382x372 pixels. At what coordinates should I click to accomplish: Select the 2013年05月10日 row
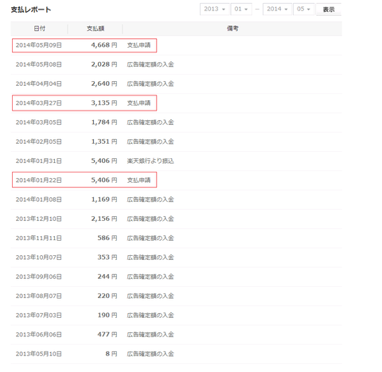pos(177,354)
